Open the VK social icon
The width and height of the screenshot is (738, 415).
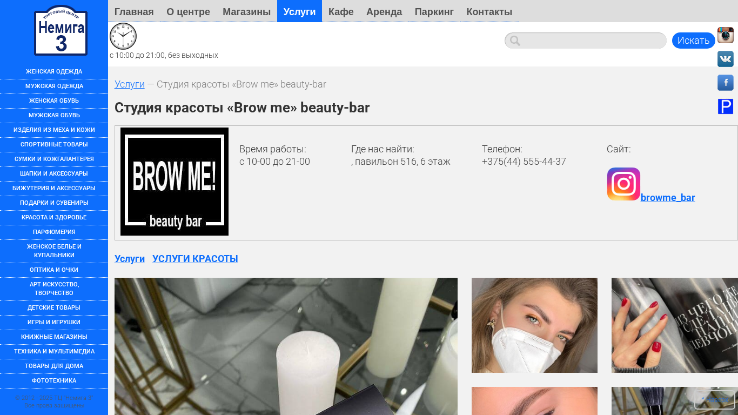pyautogui.click(x=725, y=59)
